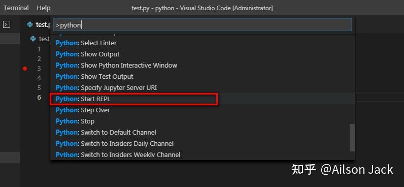
Task: Click the command list scrollbar thumb
Action: point(352,138)
